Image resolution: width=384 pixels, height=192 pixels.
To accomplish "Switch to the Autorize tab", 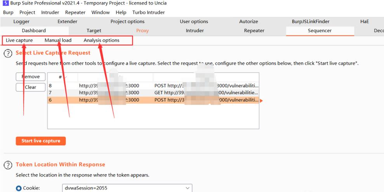I will pyautogui.click(x=248, y=22).
